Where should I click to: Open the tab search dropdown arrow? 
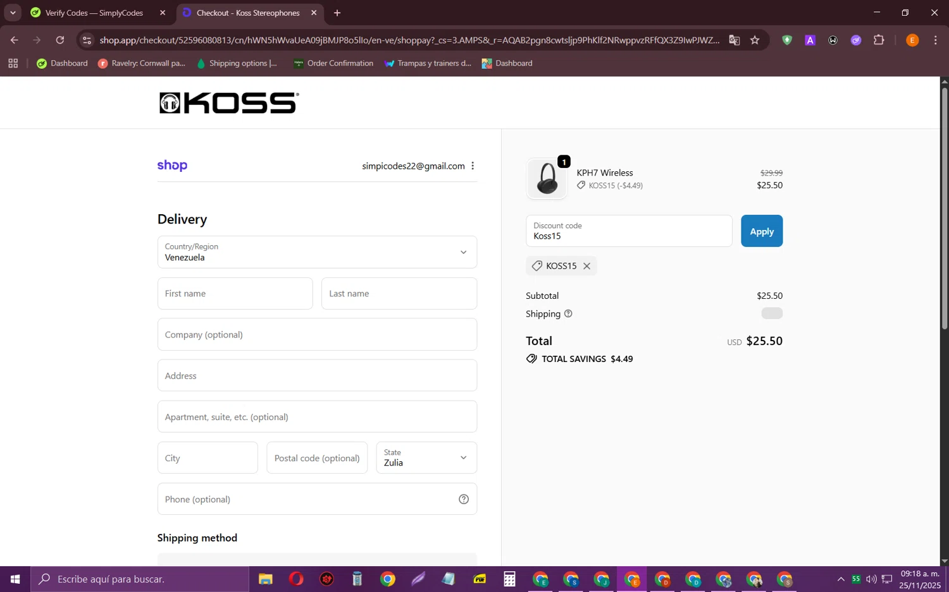point(13,13)
